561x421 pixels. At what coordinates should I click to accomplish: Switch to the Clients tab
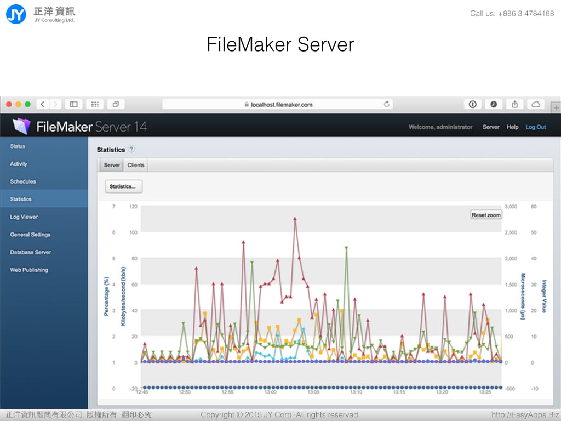135,165
